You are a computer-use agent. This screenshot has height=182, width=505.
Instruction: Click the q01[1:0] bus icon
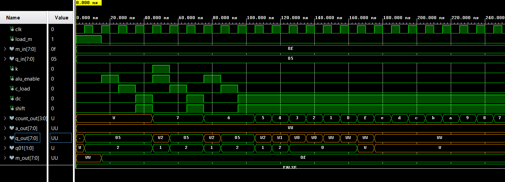[x=12, y=148]
